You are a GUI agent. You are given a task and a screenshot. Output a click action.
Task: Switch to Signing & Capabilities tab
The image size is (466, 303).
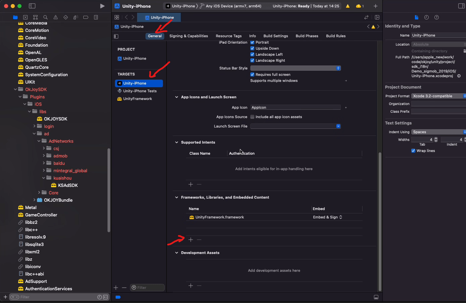188,36
